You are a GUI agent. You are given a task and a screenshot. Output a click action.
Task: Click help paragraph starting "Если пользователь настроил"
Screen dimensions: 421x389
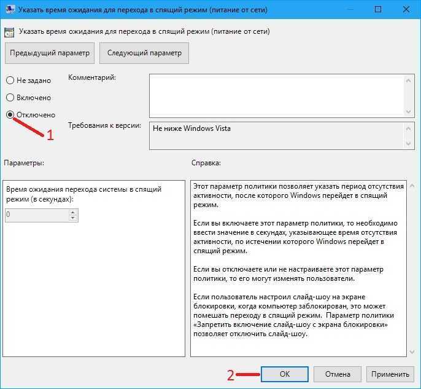293,315
